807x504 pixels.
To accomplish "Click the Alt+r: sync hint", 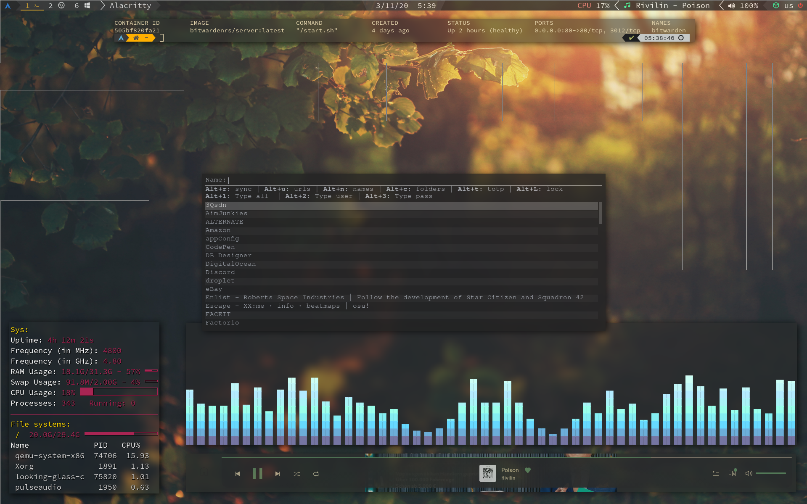I will (228, 189).
